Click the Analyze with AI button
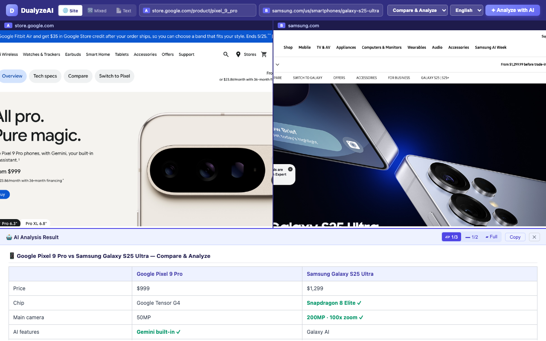Image resolution: width=546 pixels, height=341 pixels. point(513,10)
